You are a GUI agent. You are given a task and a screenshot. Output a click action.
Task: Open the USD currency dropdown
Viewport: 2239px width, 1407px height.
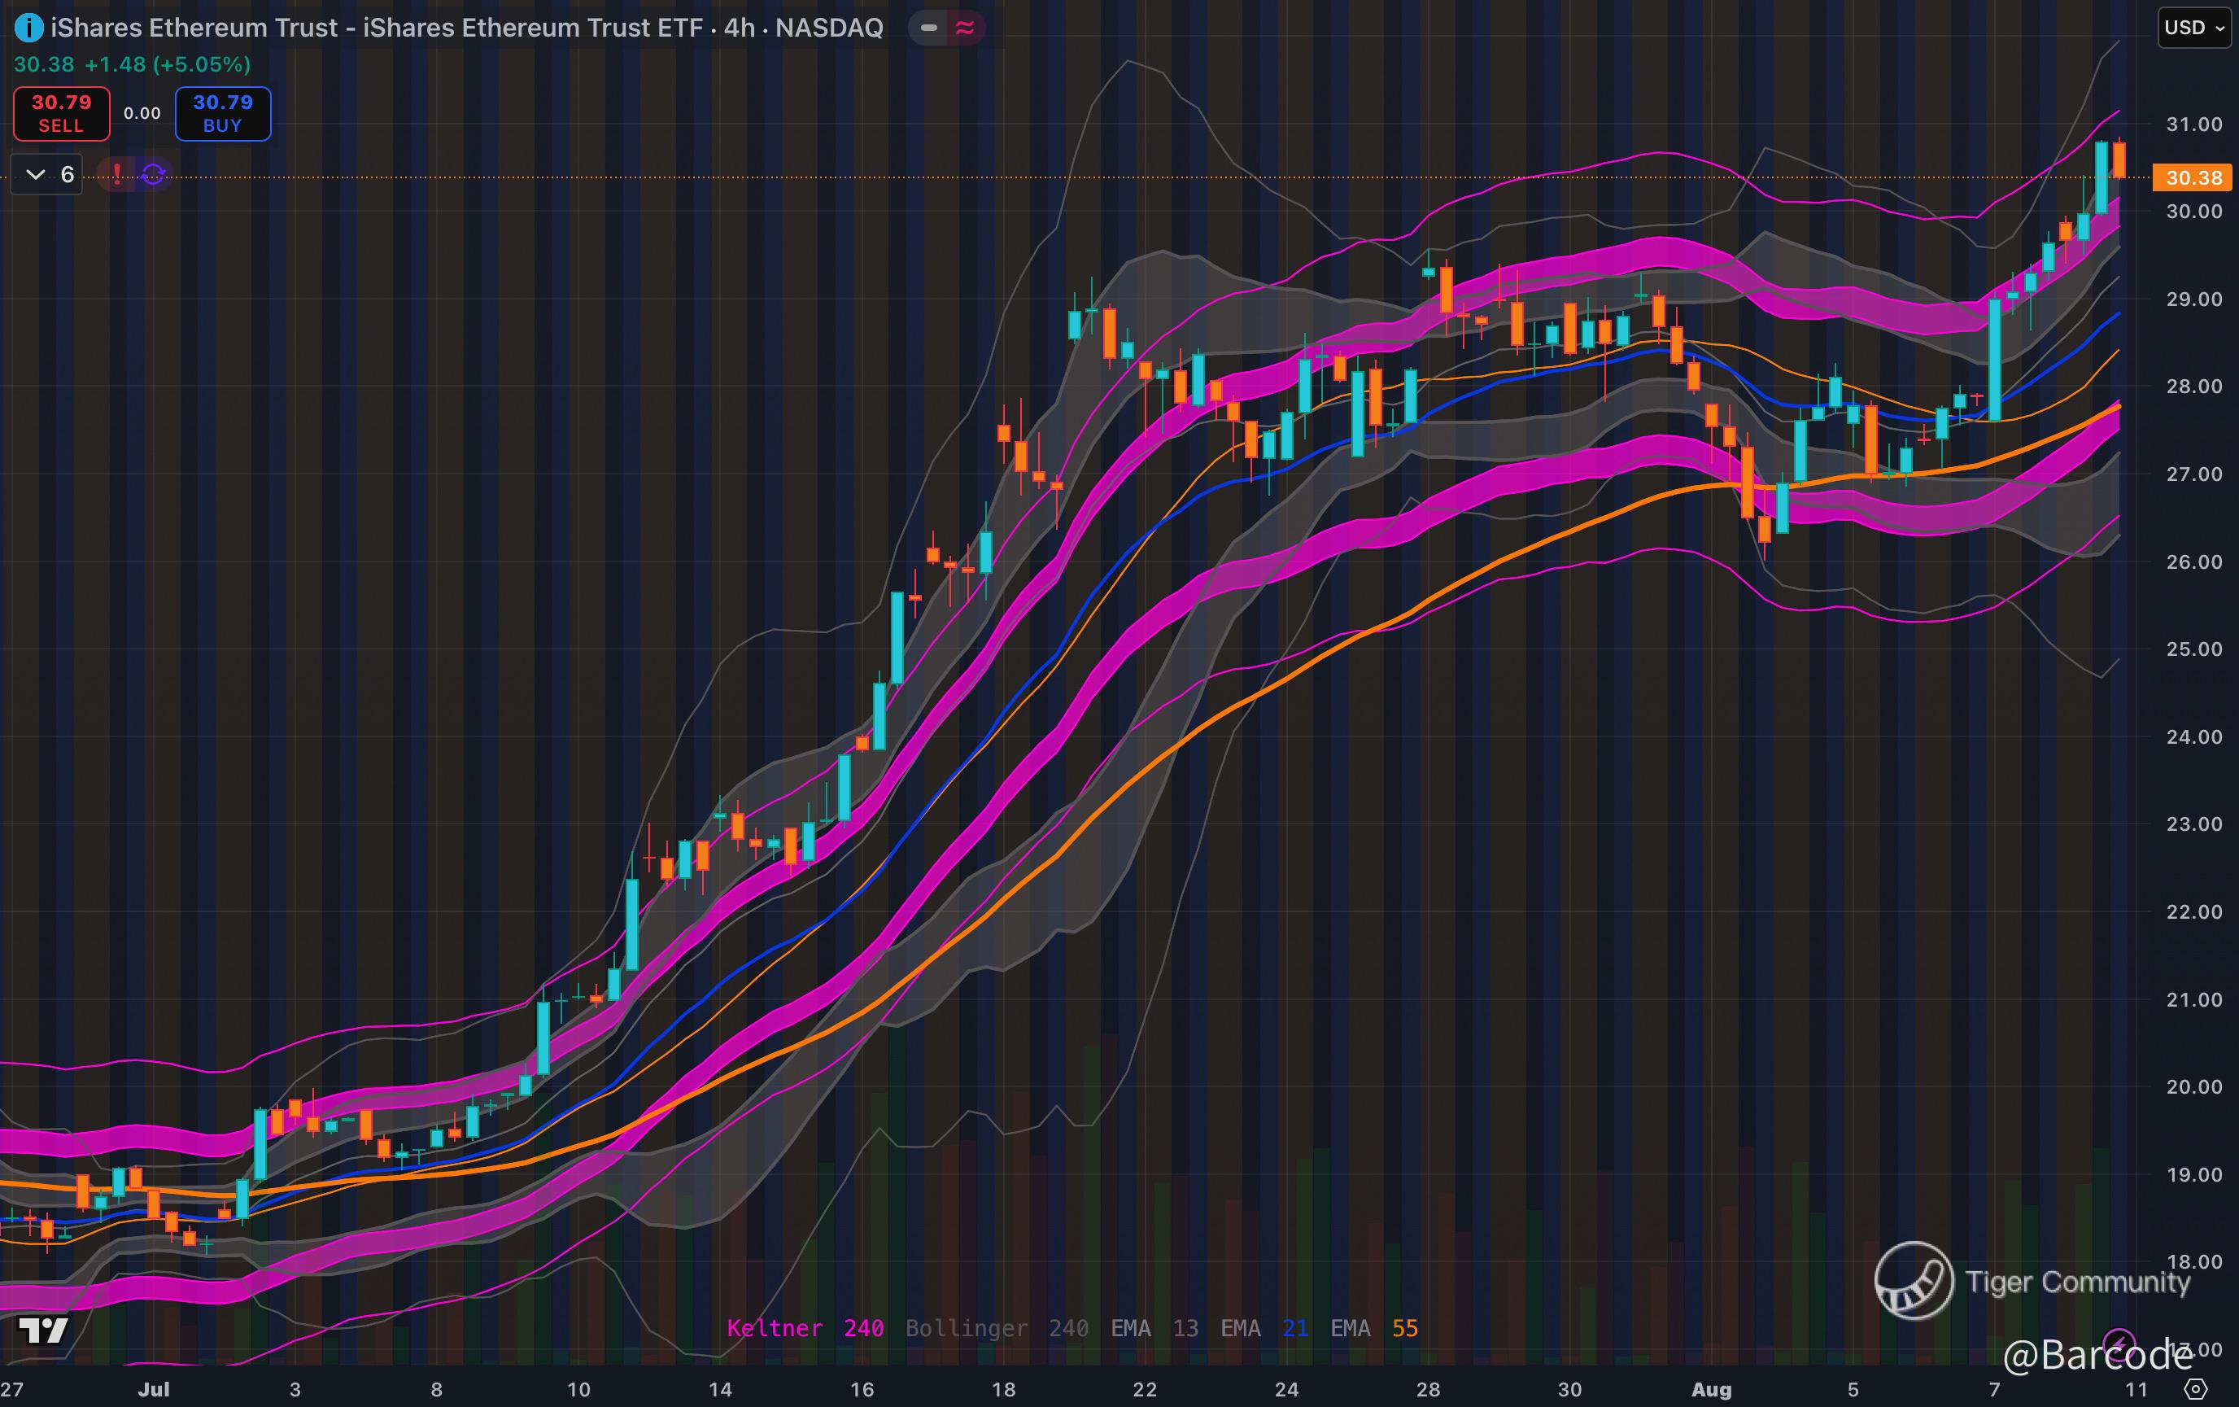coord(2193,28)
